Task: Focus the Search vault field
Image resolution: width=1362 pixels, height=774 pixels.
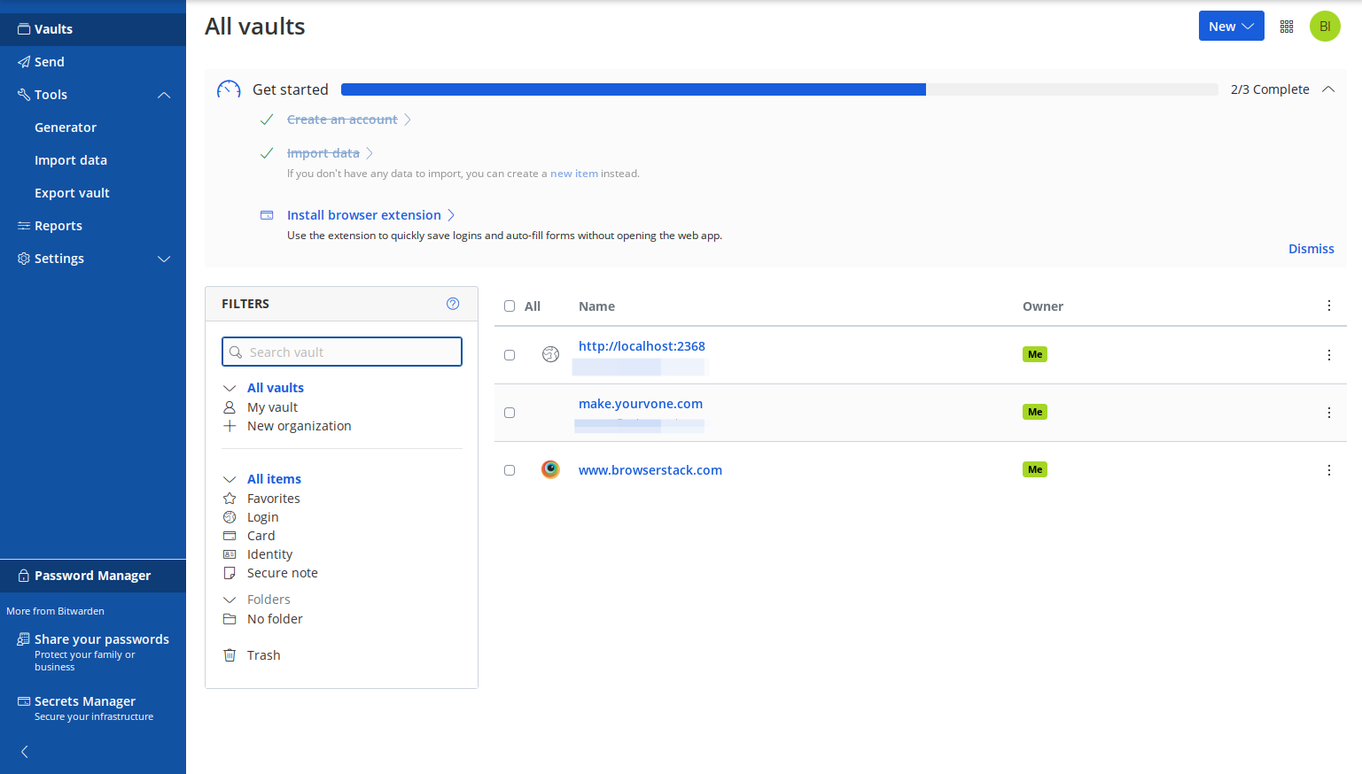Action: coord(342,352)
